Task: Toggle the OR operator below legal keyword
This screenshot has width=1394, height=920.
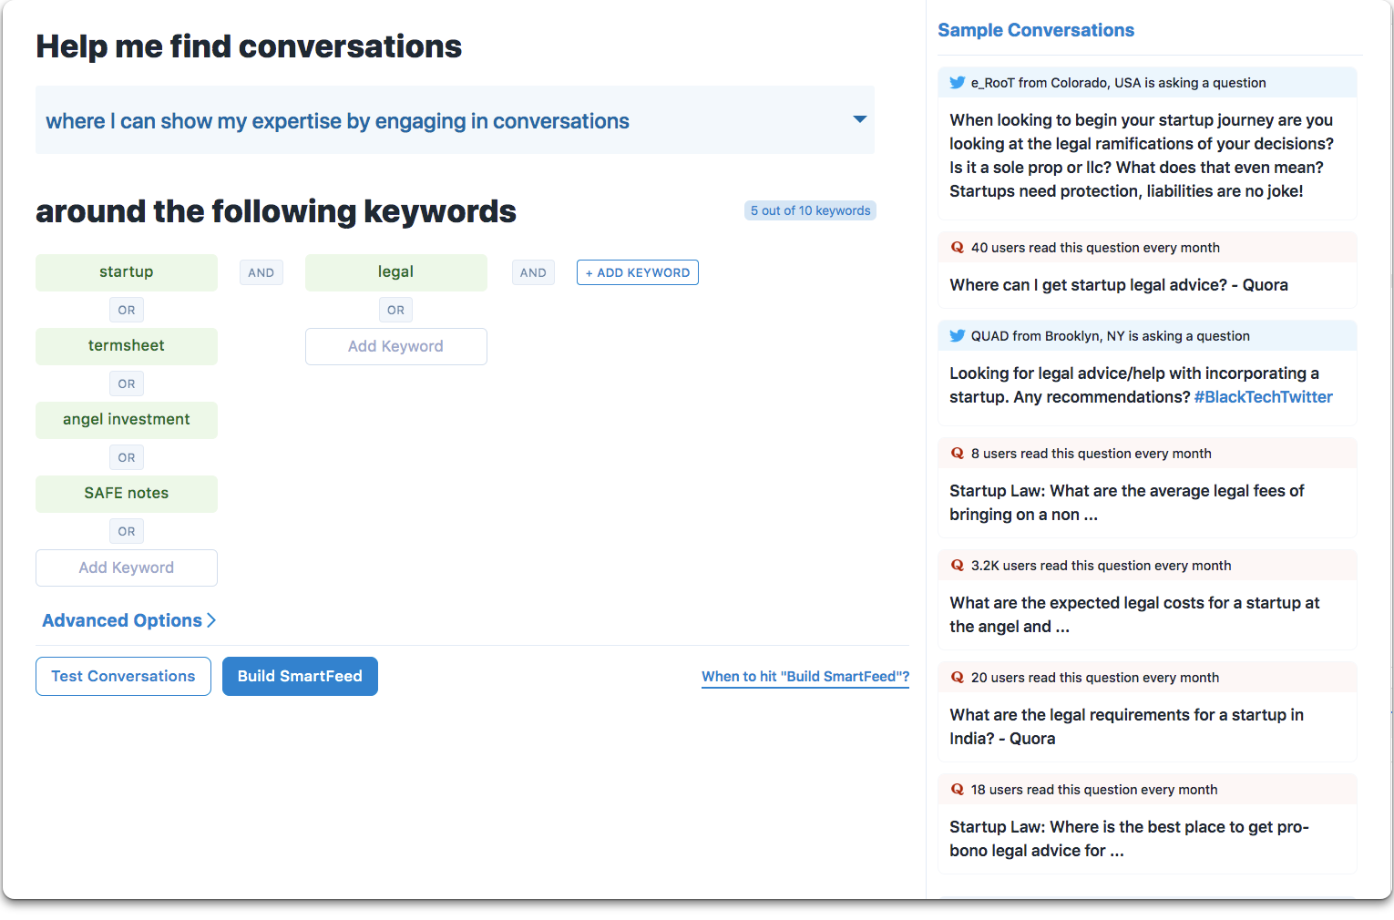Action: (x=395, y=310)
